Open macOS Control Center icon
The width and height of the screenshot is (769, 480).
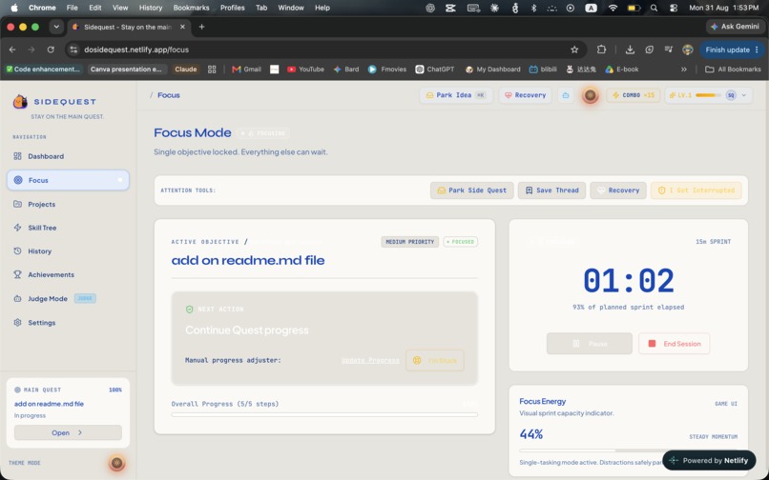point(674,8)
